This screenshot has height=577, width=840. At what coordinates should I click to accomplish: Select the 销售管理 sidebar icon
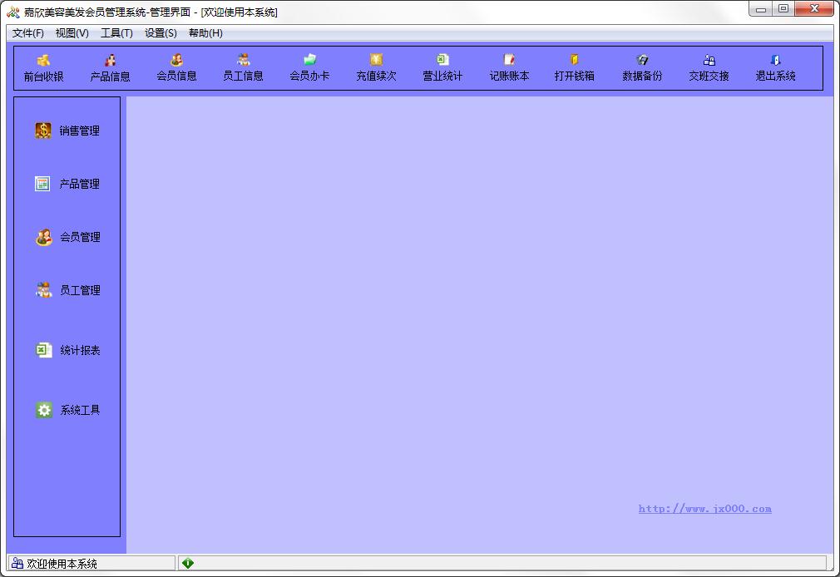43,131
